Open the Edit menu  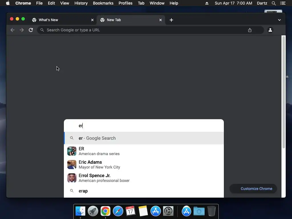51,3
